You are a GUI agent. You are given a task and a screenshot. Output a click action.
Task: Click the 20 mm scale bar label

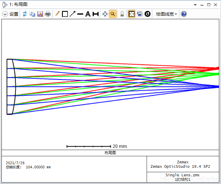point(120,146)
